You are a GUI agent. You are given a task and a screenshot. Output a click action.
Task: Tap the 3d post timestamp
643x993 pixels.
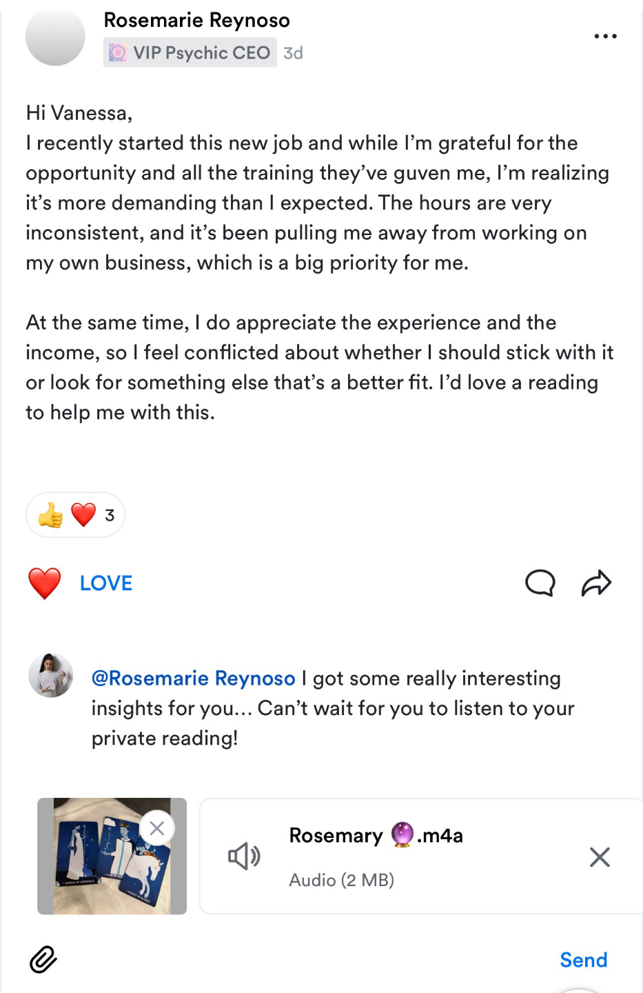point(293,53)
